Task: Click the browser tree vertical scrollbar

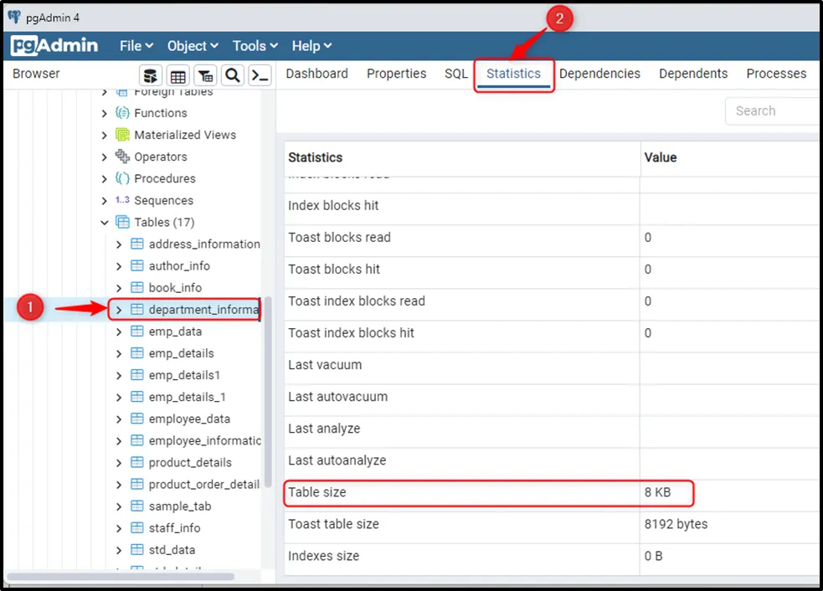Action: [268, 393]
